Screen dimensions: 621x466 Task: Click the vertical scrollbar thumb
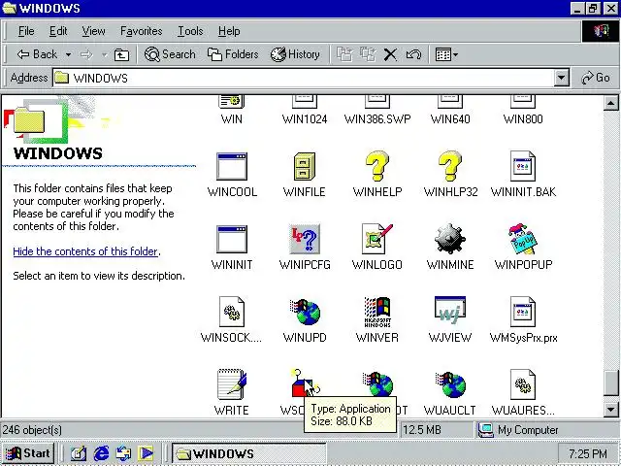pos(610,383)
